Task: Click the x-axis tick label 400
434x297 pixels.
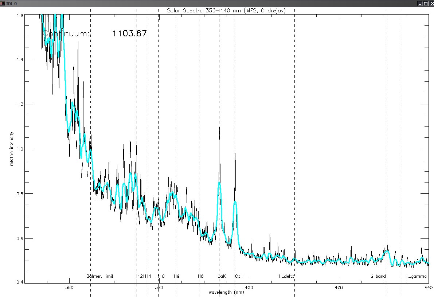Action: click(249, 287)
